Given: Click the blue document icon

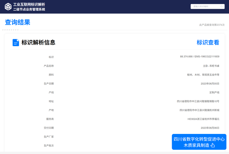Looking at the screenshot, I should click(x=16, y=43).
